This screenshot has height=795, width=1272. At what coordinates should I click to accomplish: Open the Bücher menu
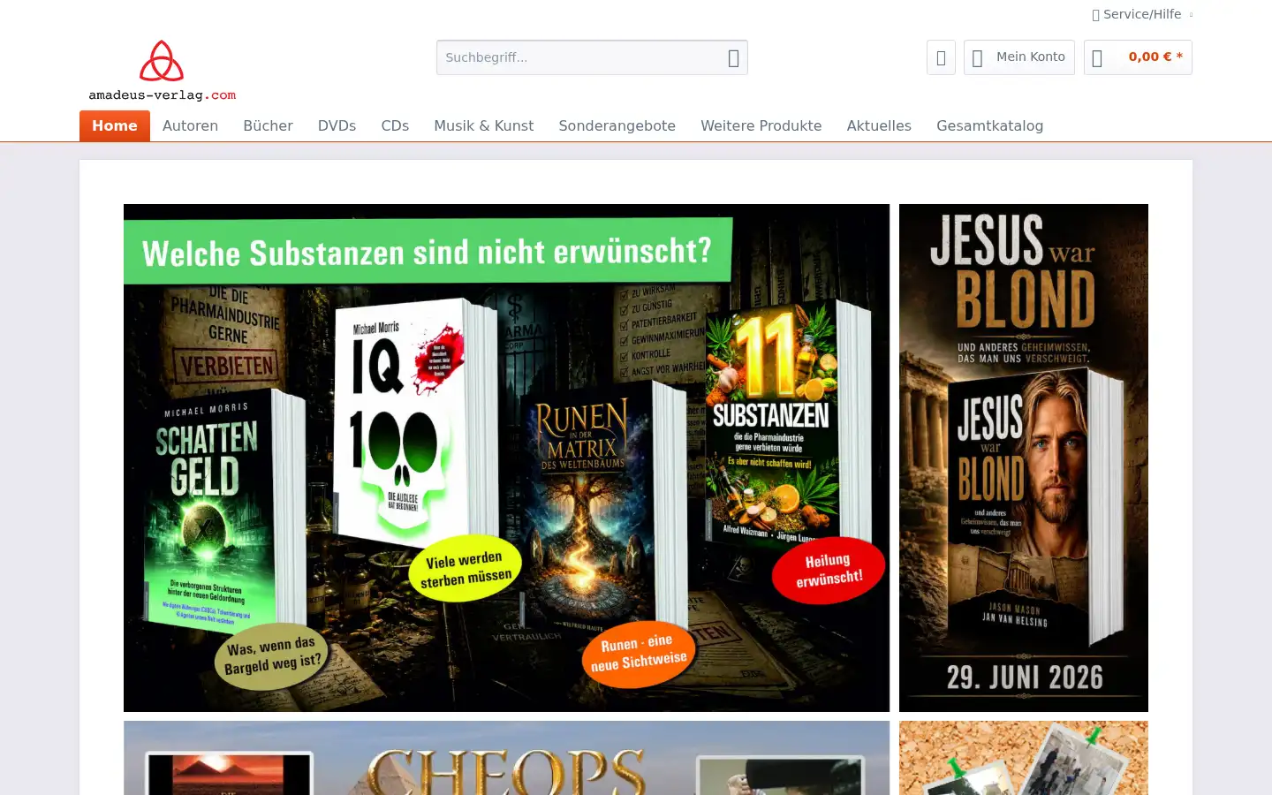tap(268, 125)
